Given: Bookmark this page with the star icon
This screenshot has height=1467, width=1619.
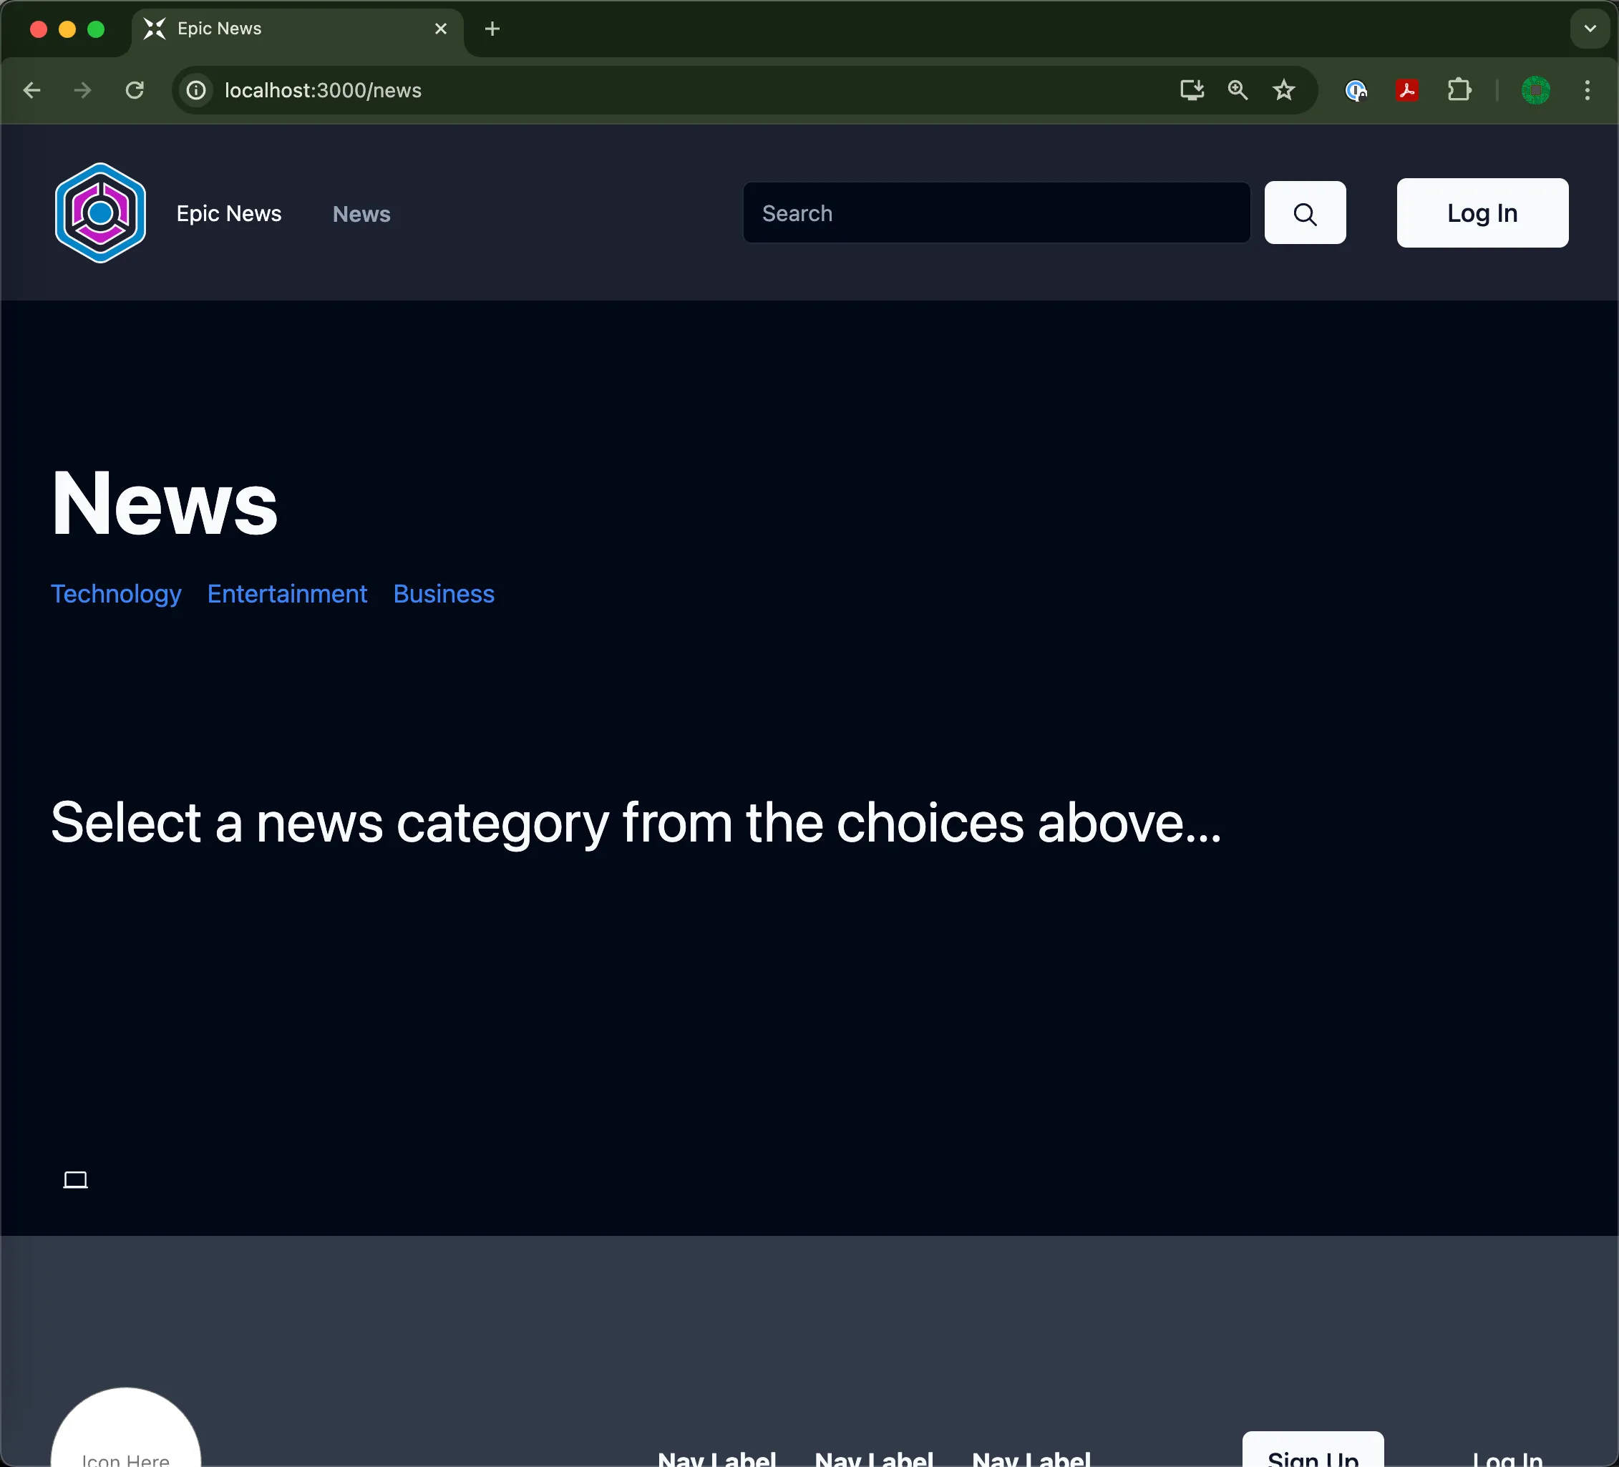Looking at the screenshot, I should click(x=1284, y=90).
